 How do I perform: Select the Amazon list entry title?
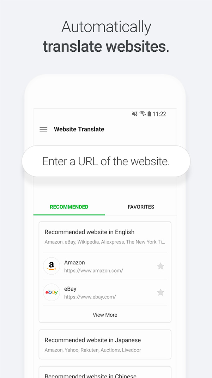(x=74, y=263)
